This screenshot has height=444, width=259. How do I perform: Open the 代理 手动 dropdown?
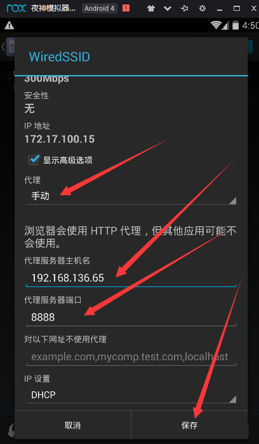[131, 196]
